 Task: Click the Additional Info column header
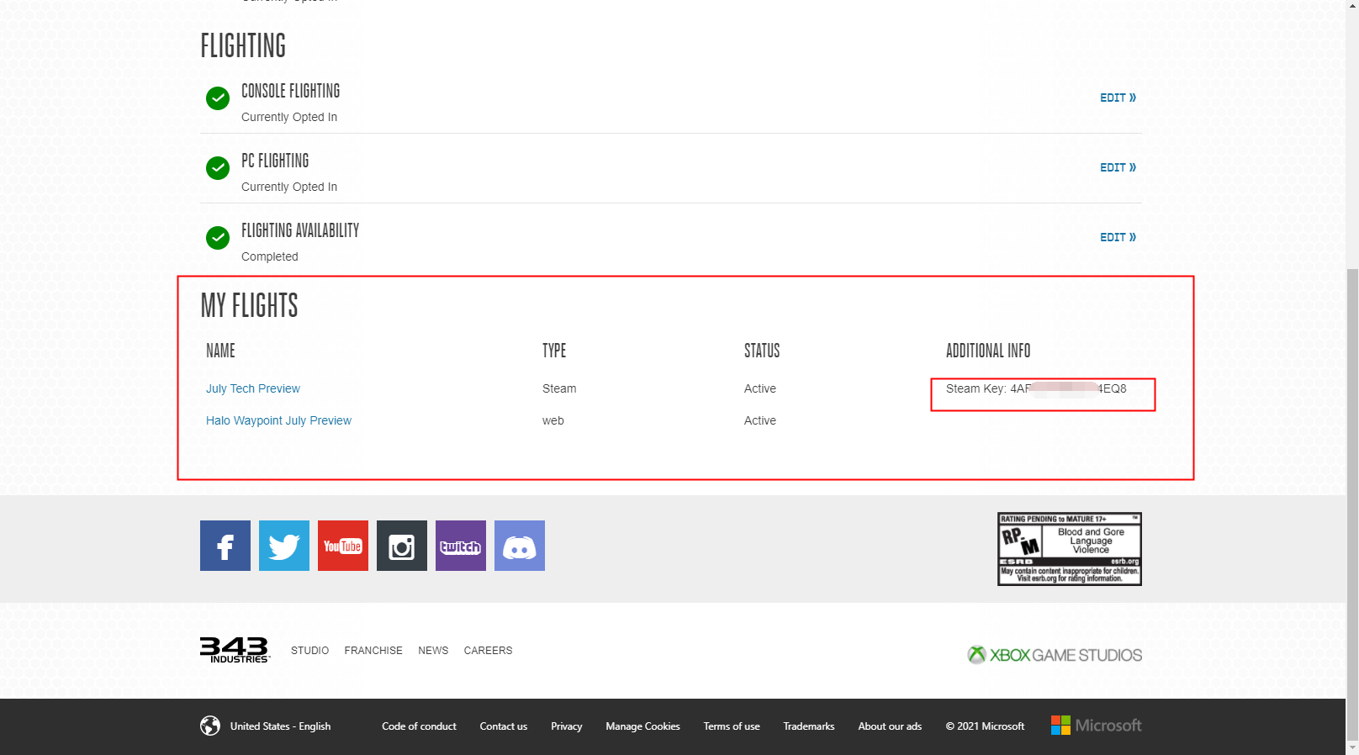pyautogui.click(x=988, y=351)
